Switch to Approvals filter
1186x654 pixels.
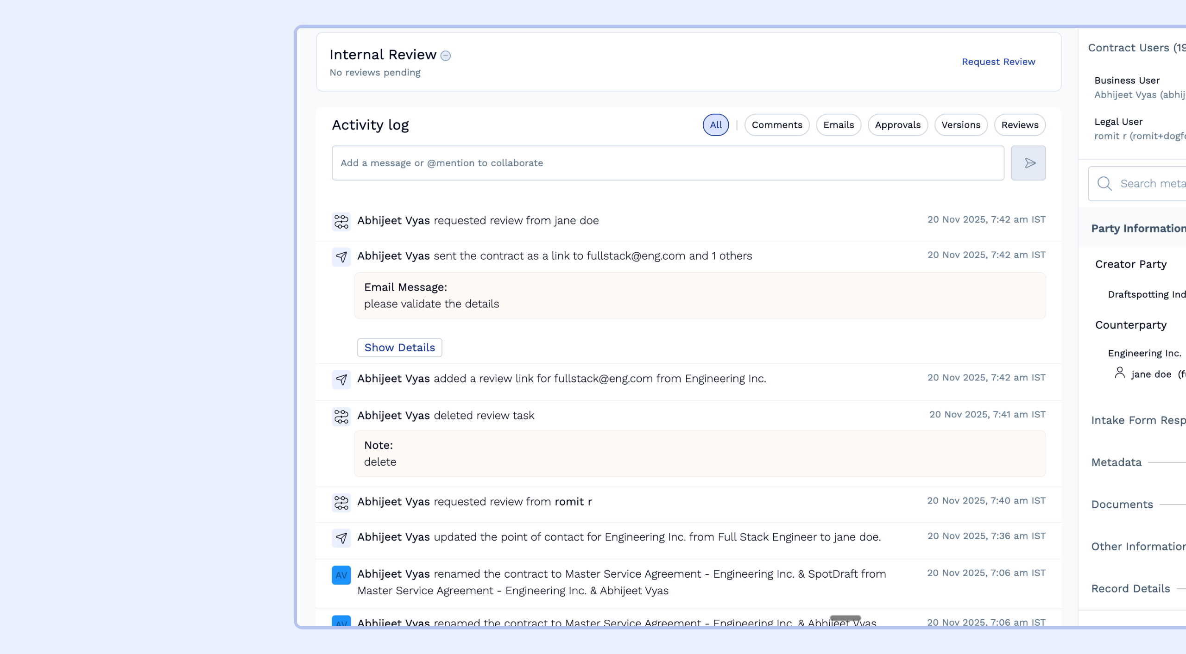(897, 125)
